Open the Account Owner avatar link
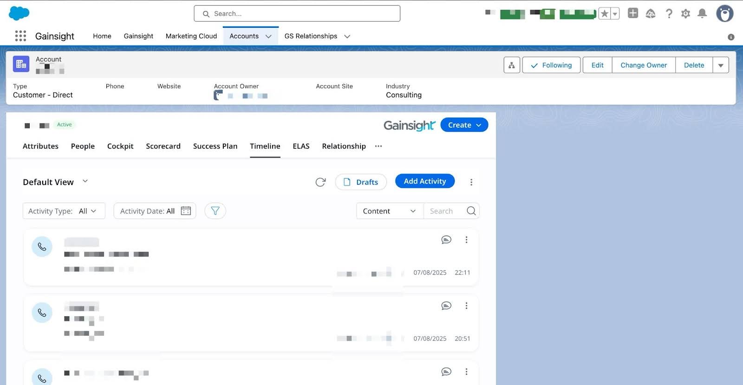This screenshot has width=743, height=385. click(218, 95)
